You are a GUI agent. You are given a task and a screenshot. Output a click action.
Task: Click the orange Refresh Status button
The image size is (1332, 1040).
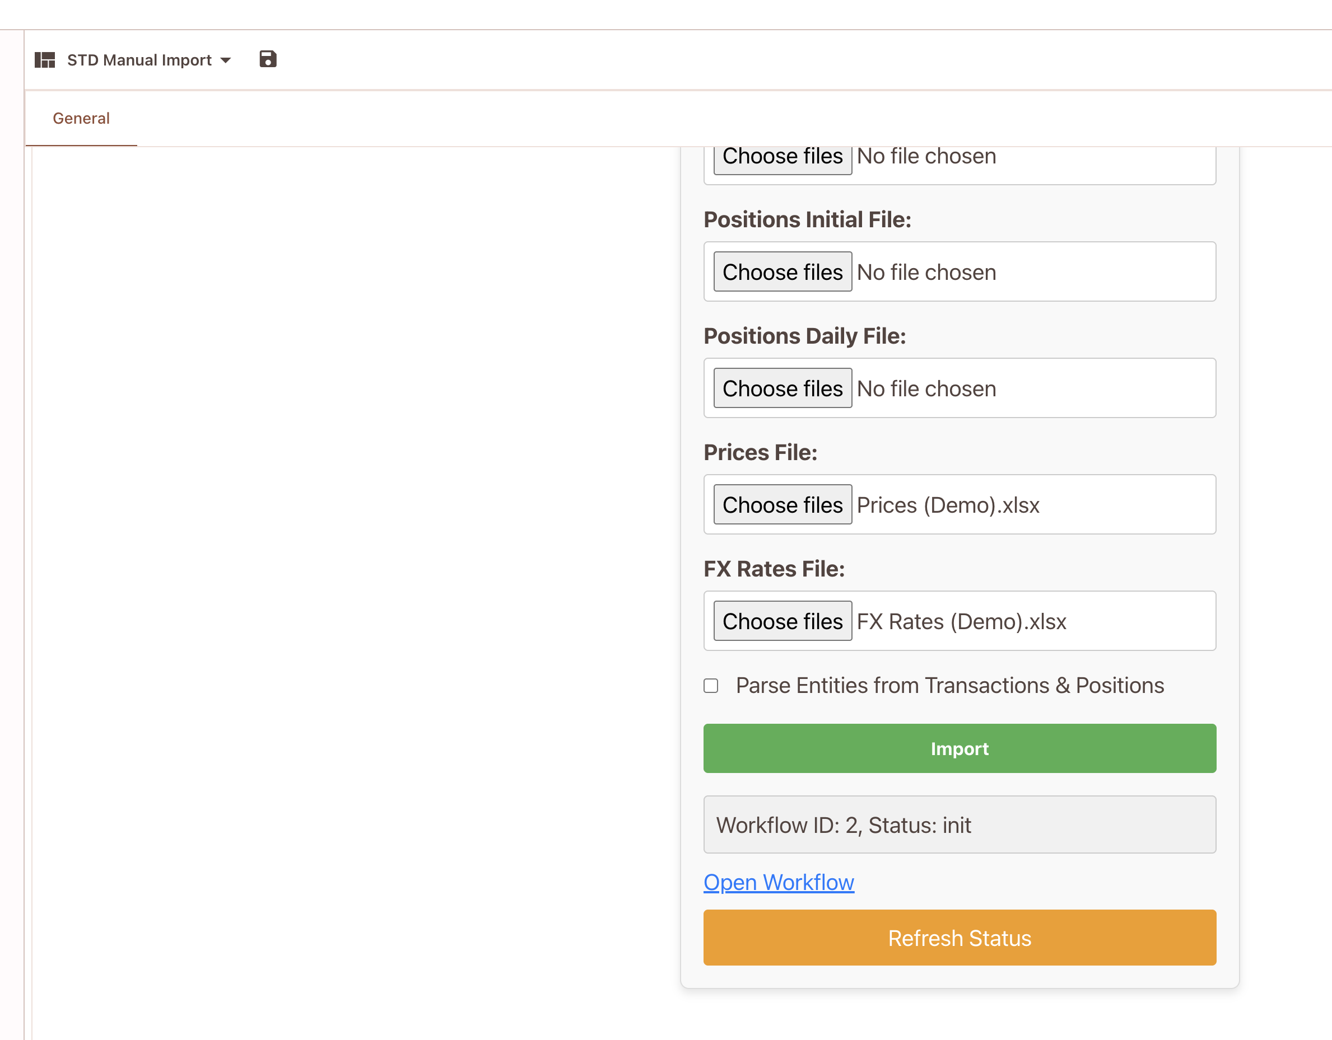(x=960, y=938)
